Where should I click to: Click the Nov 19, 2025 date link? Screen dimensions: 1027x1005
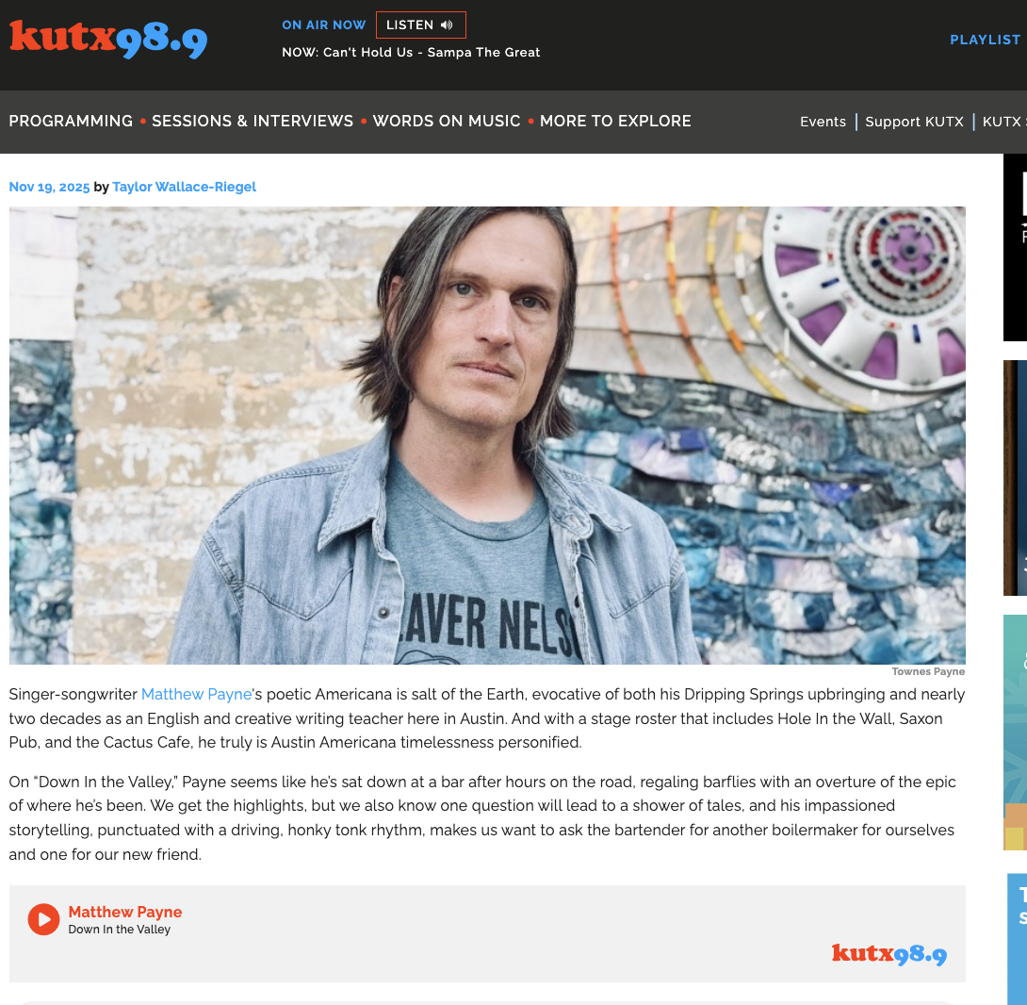[x=49, y=187]
